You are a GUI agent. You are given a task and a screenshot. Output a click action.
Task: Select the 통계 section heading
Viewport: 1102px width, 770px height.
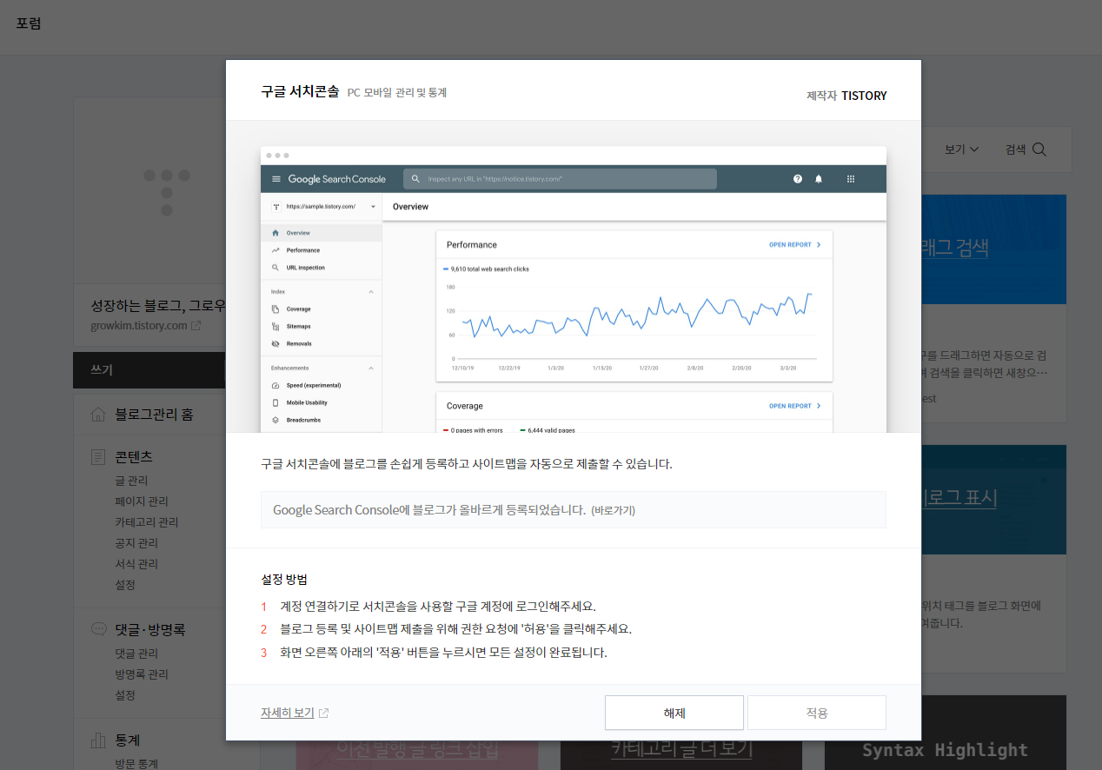(128, 740)
